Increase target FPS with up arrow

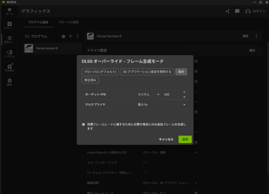[x=184, y=92]
